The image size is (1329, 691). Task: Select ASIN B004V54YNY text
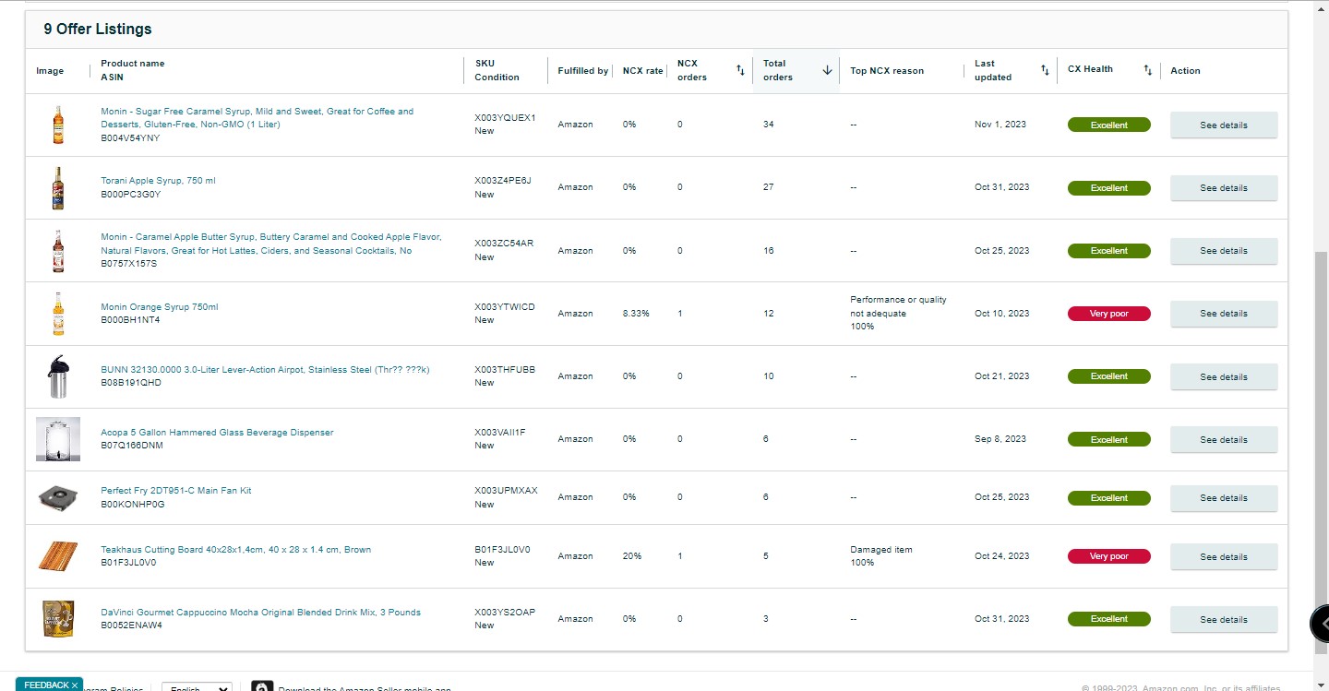tap(130, 138)
